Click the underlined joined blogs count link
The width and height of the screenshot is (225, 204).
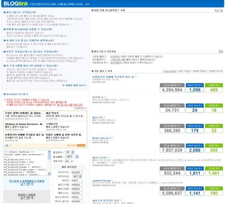(x=115, y=57)
